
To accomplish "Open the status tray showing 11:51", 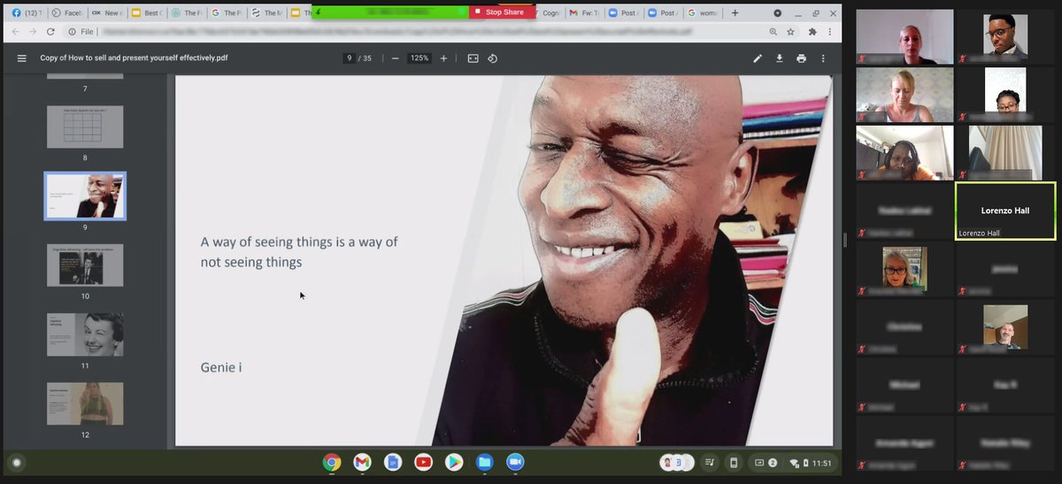I will 810,462.
